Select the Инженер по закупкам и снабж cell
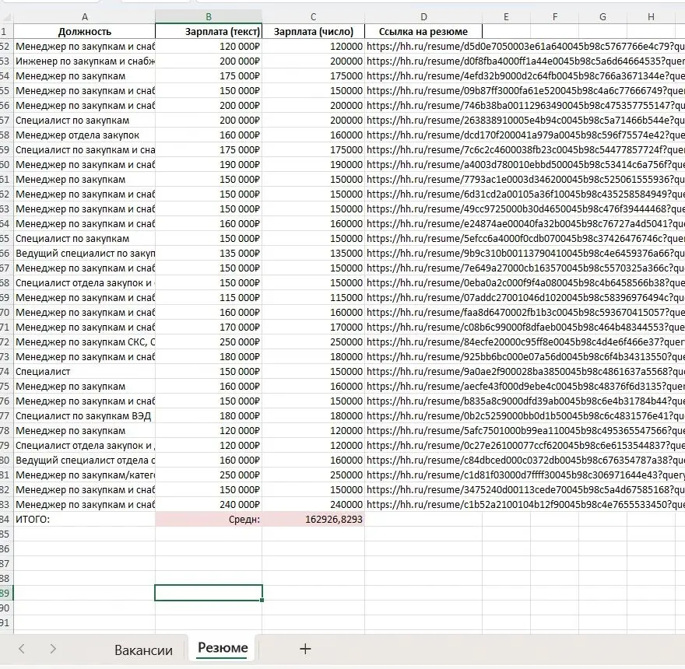Image resolution: width=685 pixels, height=669 pixels. (84, 61)
